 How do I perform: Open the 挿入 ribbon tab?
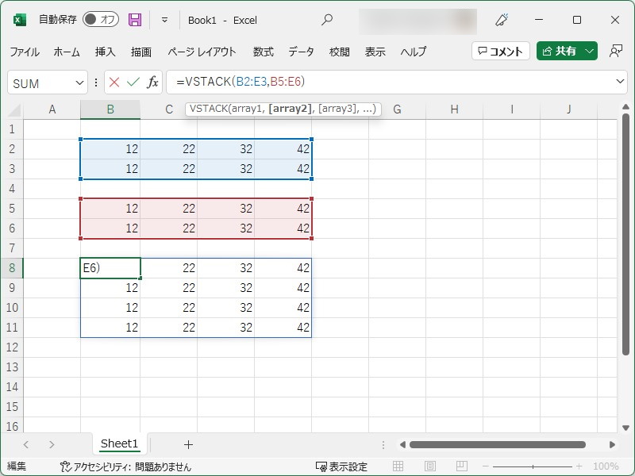click(x=106, y=52)
